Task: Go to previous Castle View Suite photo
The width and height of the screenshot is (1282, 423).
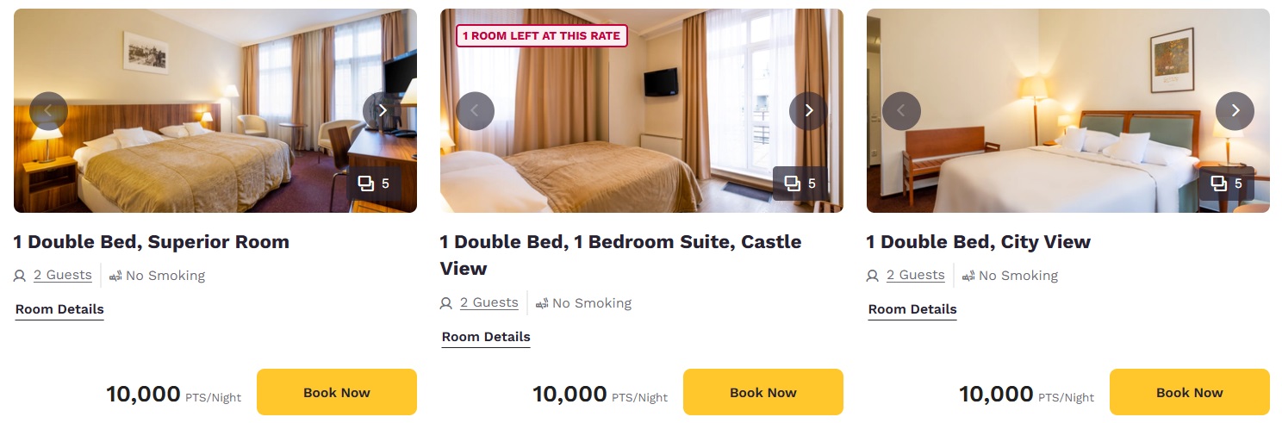Action: [475, 110]
